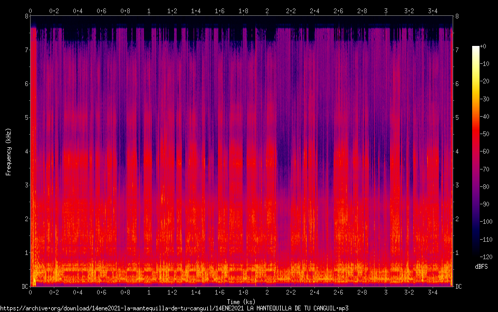Click the '7' label on right frequency axis
Screen dimensions: 498x312
tap(457, 50)
